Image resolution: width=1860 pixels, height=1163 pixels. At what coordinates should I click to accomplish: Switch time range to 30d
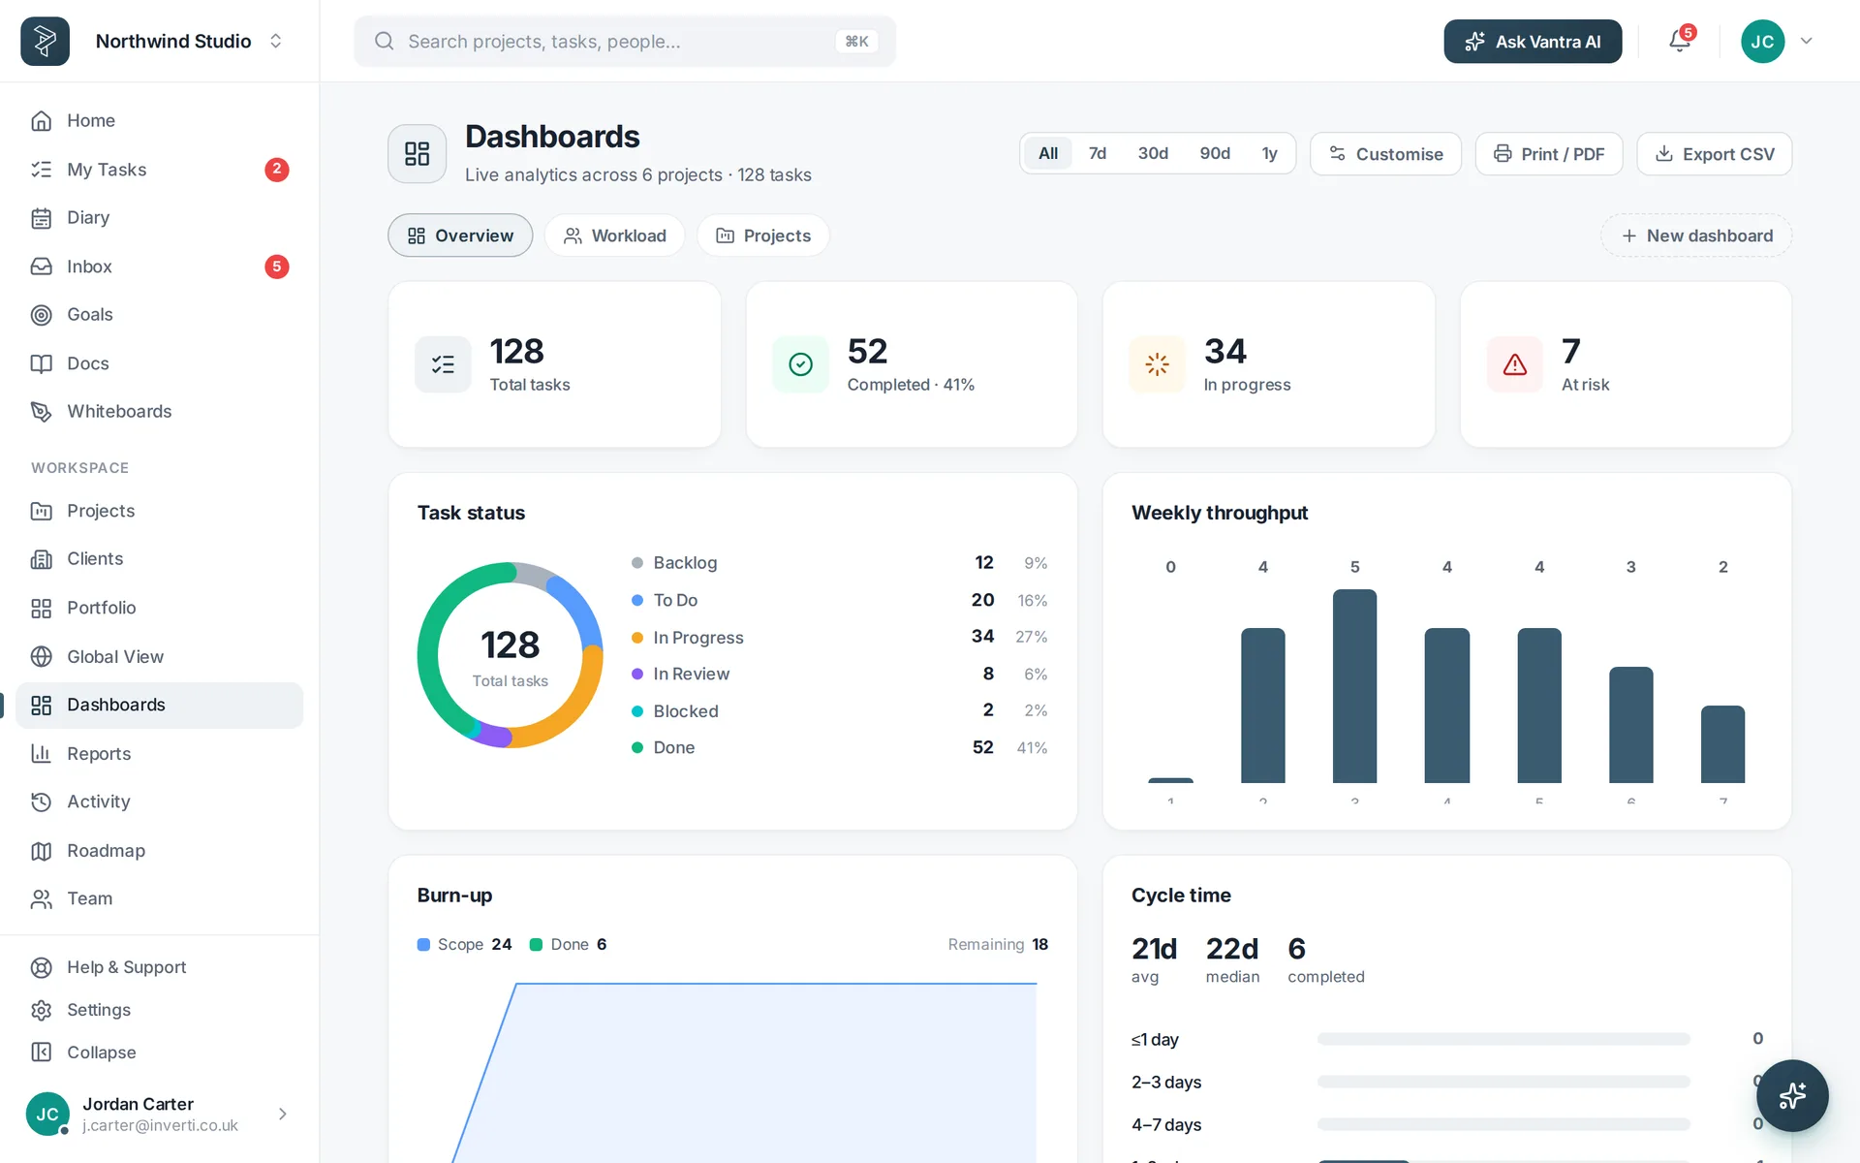coord(1153,153)
